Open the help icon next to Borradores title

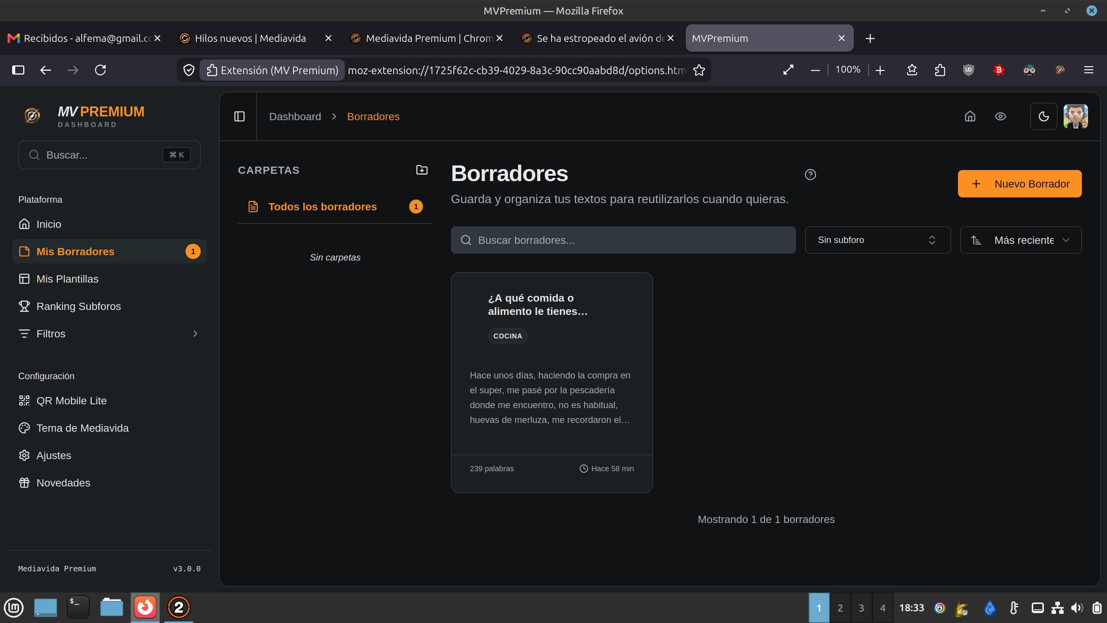pos(810,175)
